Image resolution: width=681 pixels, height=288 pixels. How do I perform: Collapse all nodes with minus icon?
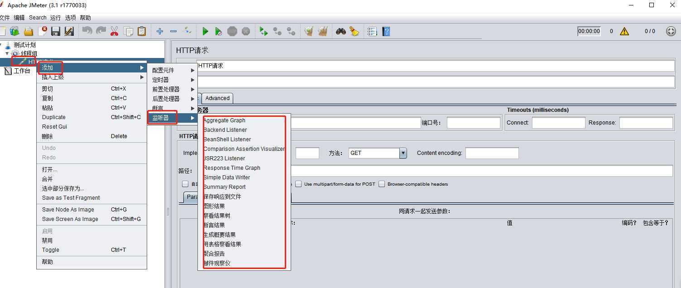(x=173, y=31)
